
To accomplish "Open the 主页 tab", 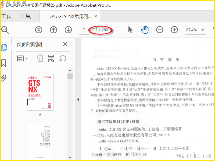I will click(6, 16).
